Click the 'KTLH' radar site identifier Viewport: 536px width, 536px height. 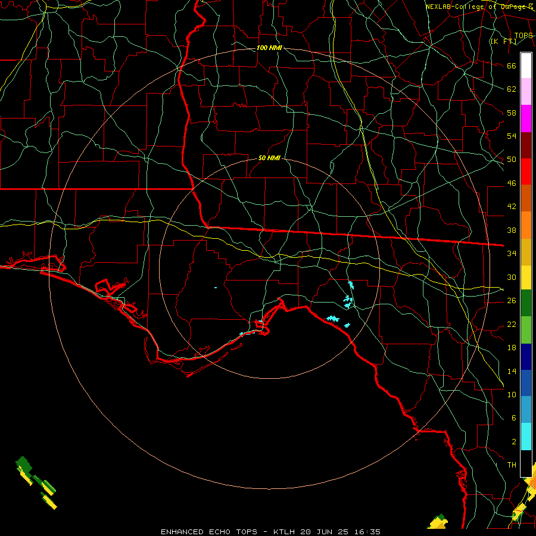[x=284, y=532]
